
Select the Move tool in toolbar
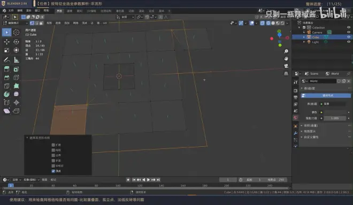point(7,42)
